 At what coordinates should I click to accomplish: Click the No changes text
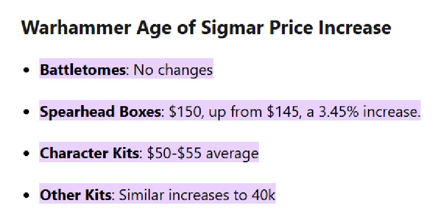point(173,69)
